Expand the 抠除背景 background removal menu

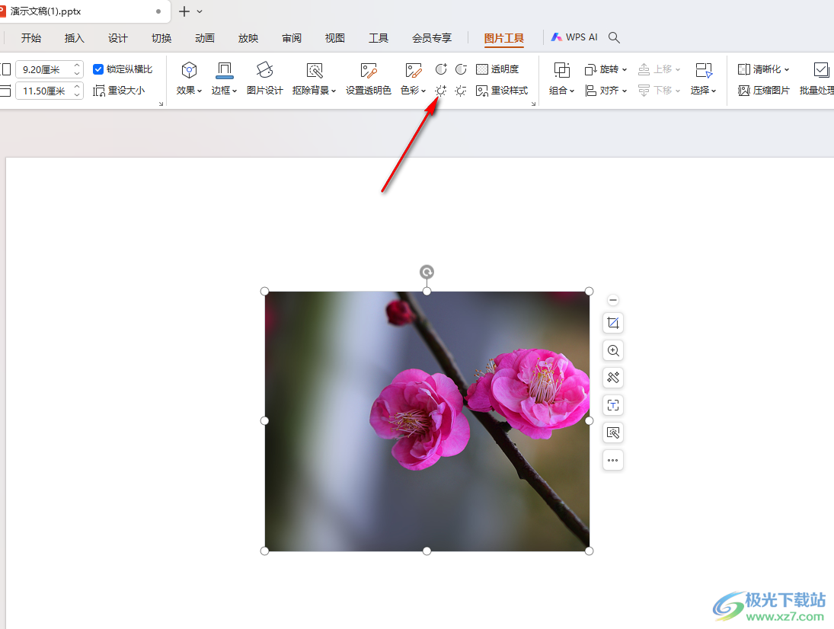pyautogui.click(x=314, y=78)
